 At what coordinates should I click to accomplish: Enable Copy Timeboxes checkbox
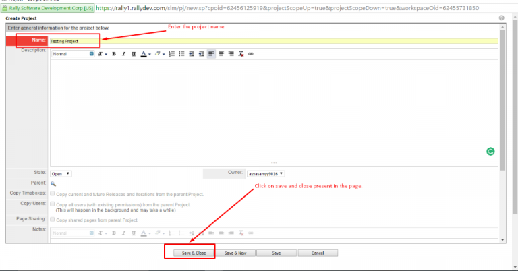(x=53, y=193)
